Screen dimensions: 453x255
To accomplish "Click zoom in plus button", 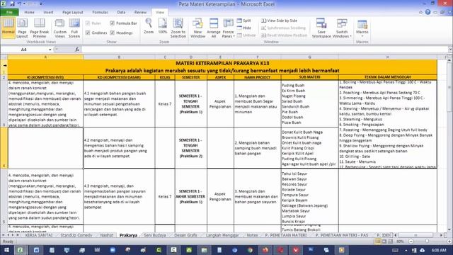I will [x=449, y=241].
